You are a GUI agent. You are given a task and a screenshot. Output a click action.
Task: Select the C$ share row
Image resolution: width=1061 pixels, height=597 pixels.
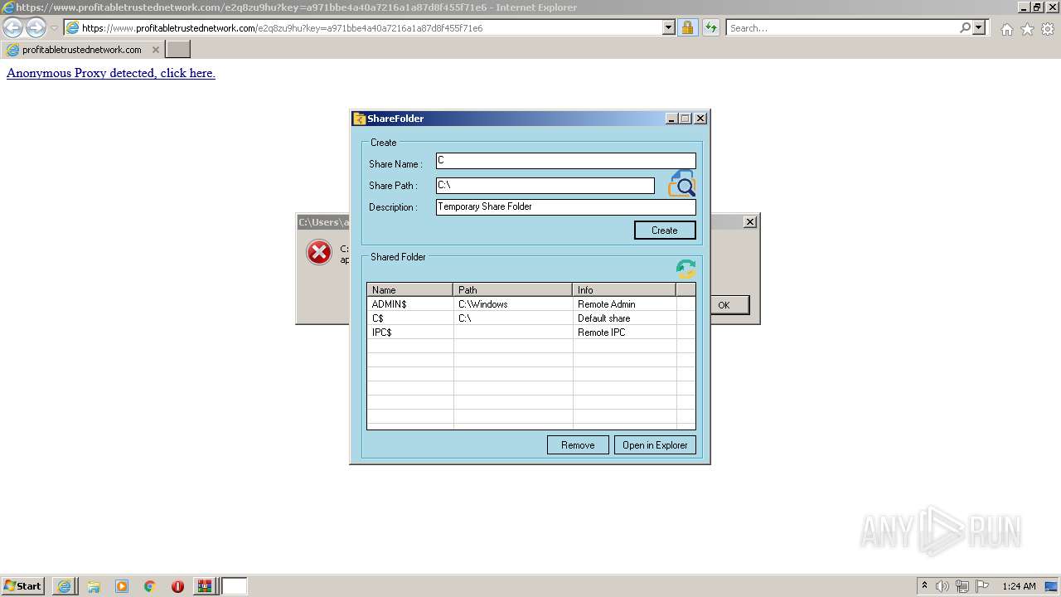[530, 318]
